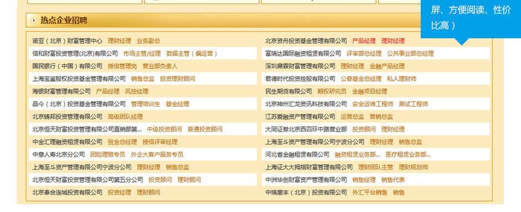Open 诺亚（北京）财富管理中心 company link
This screenshot has width=521, height=212.
point(68,41)
